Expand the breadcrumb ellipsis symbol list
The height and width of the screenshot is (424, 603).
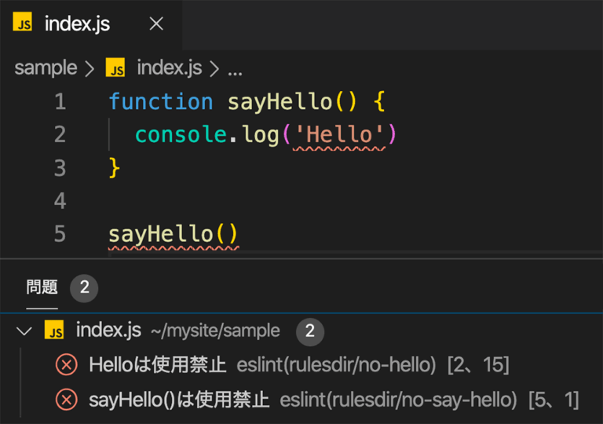235,71
